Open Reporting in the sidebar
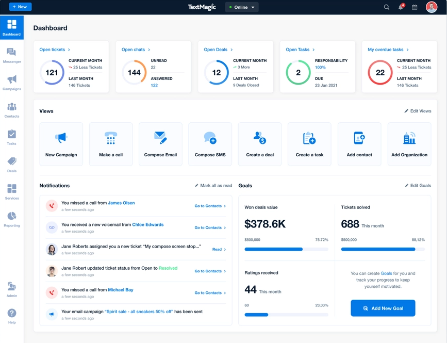447x343 pixels. [x=11, y=219]
